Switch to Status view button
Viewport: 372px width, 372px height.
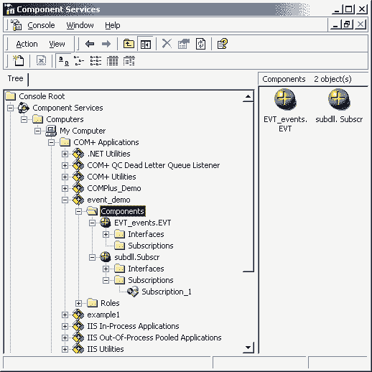coord(129,61)
